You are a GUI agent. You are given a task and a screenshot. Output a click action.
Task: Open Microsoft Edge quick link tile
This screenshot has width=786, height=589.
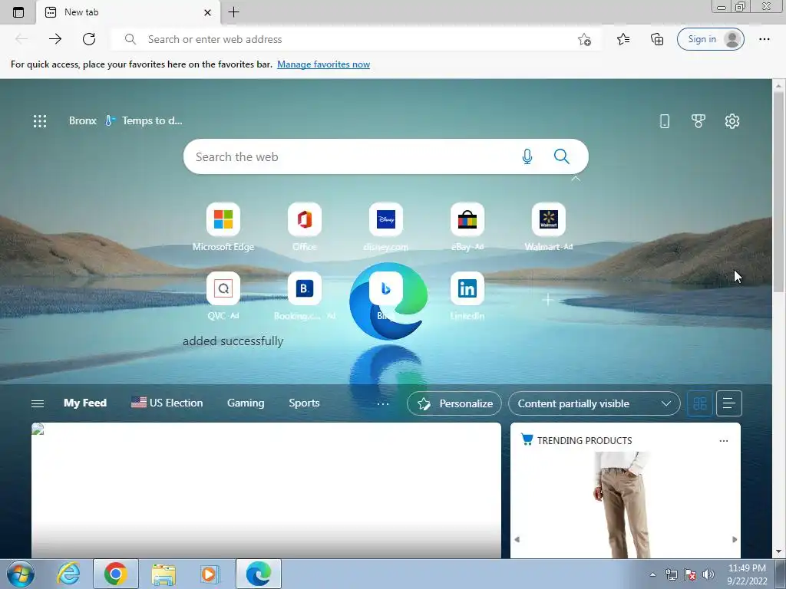[x=223, y=227]
